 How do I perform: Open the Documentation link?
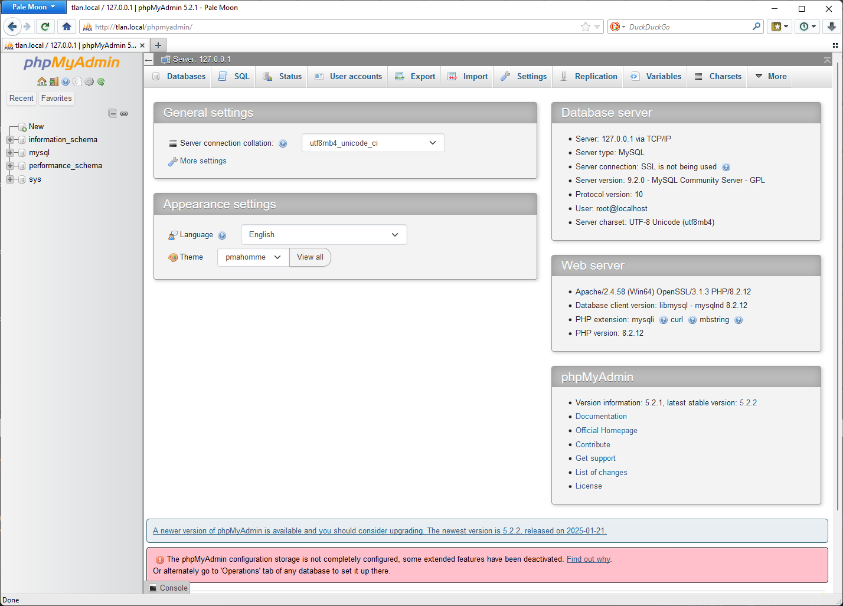click(x=601, y=417)
